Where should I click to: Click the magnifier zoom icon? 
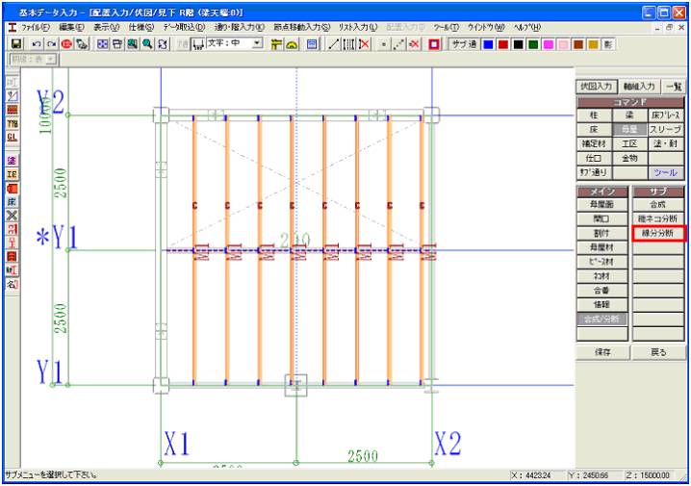click(x=147, y=44)
